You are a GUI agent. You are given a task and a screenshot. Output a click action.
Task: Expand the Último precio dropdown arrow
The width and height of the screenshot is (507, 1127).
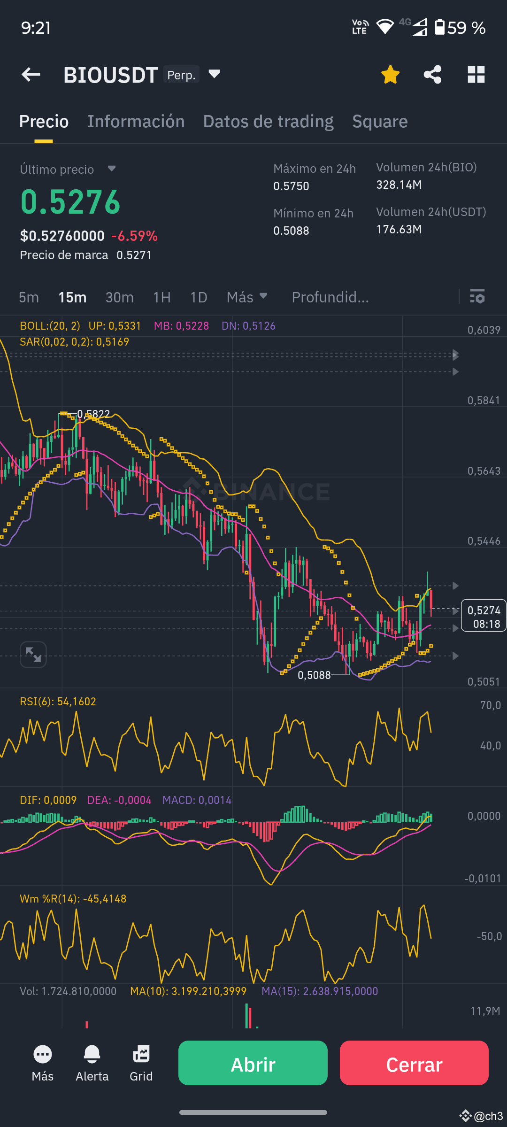111,168
